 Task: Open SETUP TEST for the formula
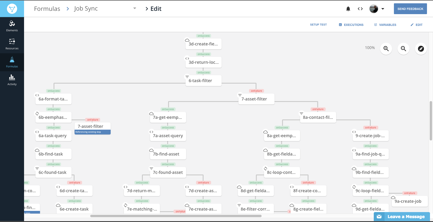click(x=318, y=25)
